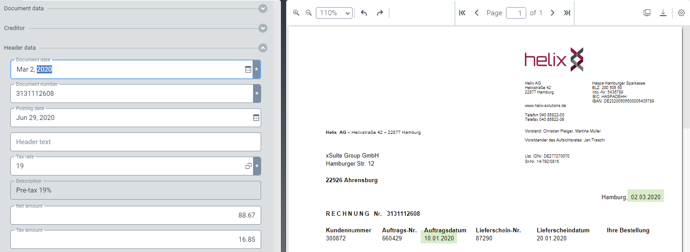Open the 110% zoom level dropdown
This screenshot has width=690, height=252.
pyautogui.click(x=334, y=13)
